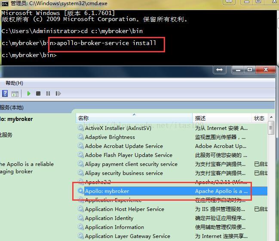Screen dimensions: 279x241
Task: Sort services by 描述 column header
Action: coord(222,118)
